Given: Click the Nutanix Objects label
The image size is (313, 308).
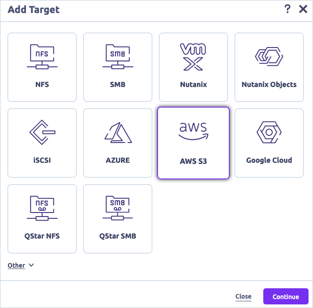Looking at the screenshot, I should tap(269, 84).
